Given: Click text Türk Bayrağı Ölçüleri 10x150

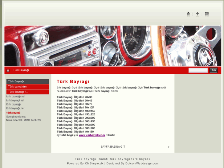Looking at the screenshot, I should point(75,132).
